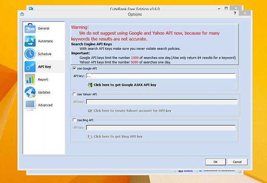Screen dimensions: 267x183
Task: Click the Options dialog title bar icon
Action: [x=22, y=14]
